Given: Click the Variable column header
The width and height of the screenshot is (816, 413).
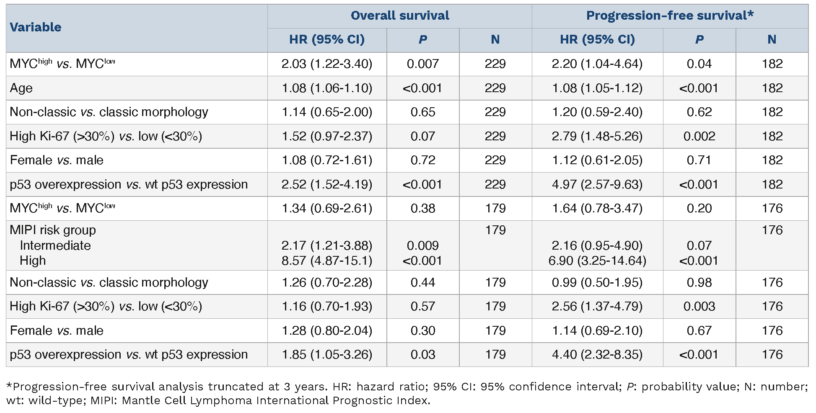Looking at the screenshot, I should [36, 28].
